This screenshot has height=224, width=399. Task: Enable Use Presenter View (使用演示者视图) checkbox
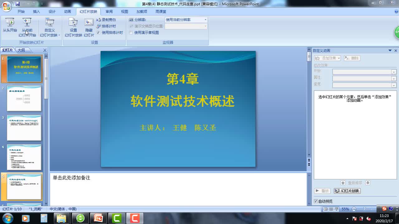pos(131,32)
